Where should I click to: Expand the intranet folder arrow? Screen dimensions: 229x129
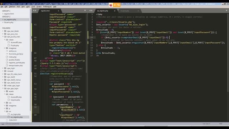[3, 71]
